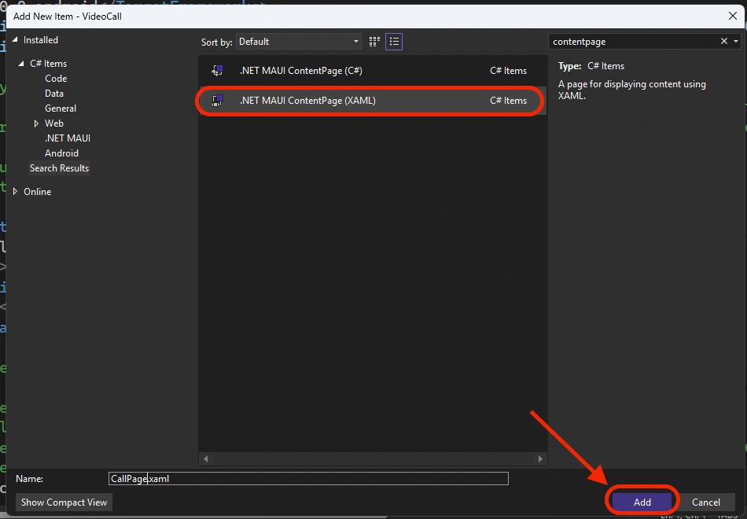Close the Add New Item dialog
Viewport: 747px width, 519px height.
pyautogui.click(x=733, y=16)
